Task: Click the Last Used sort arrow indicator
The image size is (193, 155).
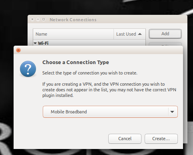Action: point(140,34)
